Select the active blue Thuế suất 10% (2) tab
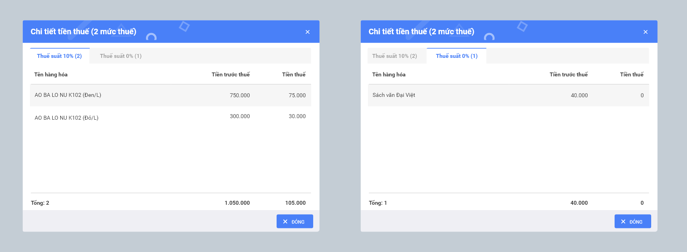Image resolution: width=687 pixels, height=252 pixels. 59,56
